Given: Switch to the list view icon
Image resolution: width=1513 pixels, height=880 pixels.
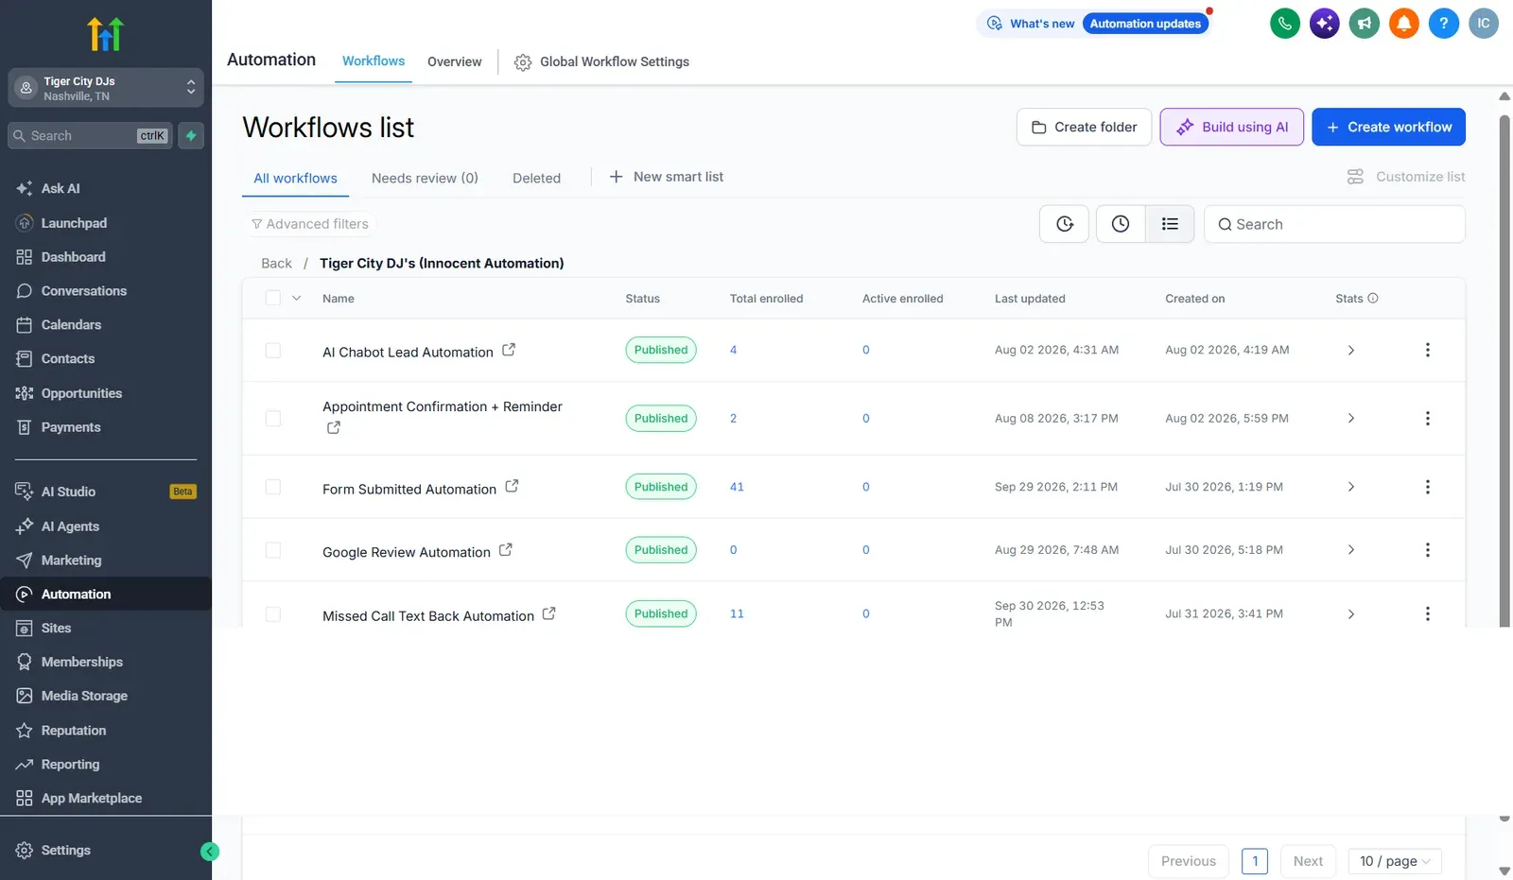Looking at the screenshot, I should click(1170, 224).
